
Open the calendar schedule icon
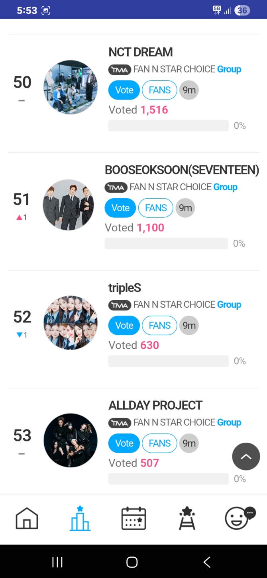coord(133,518)
